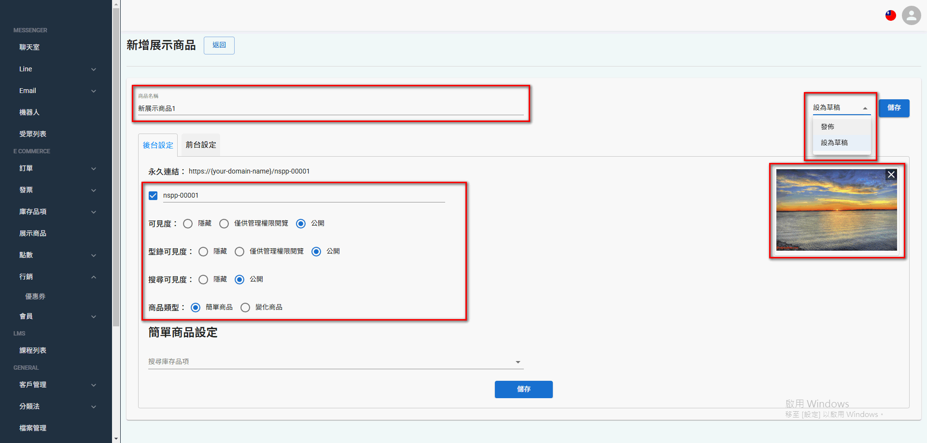Click the permalink text ending in nspp-00001

249,171
